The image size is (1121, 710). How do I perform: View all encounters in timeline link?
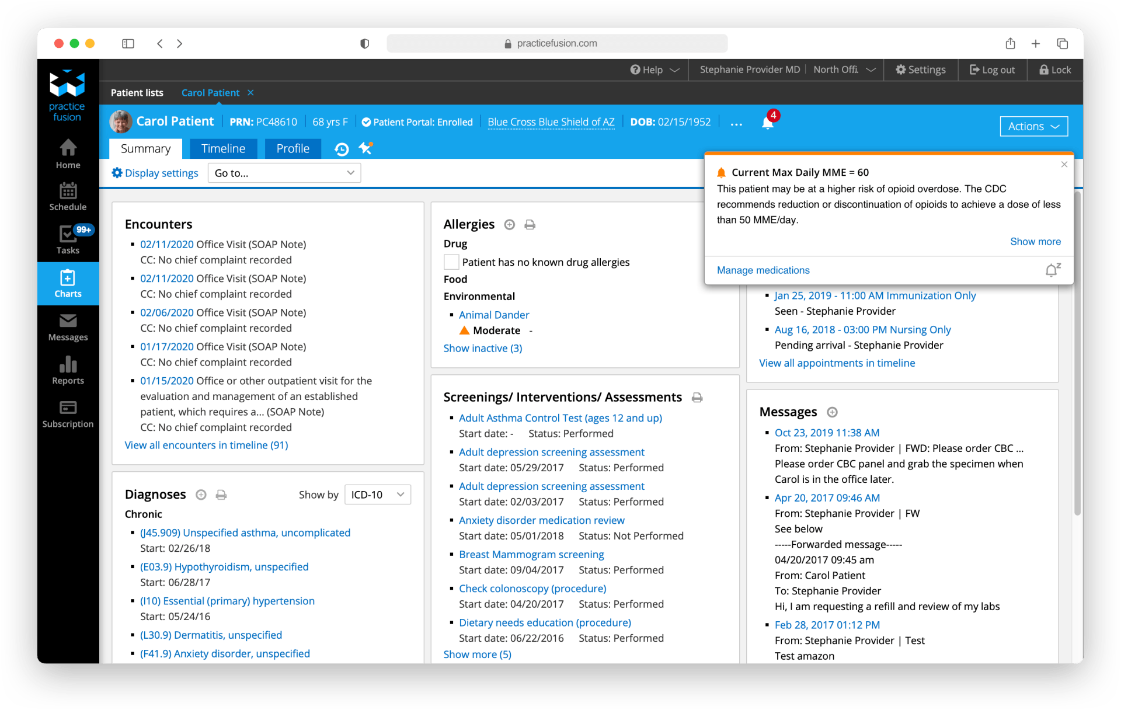pos(206,446)
